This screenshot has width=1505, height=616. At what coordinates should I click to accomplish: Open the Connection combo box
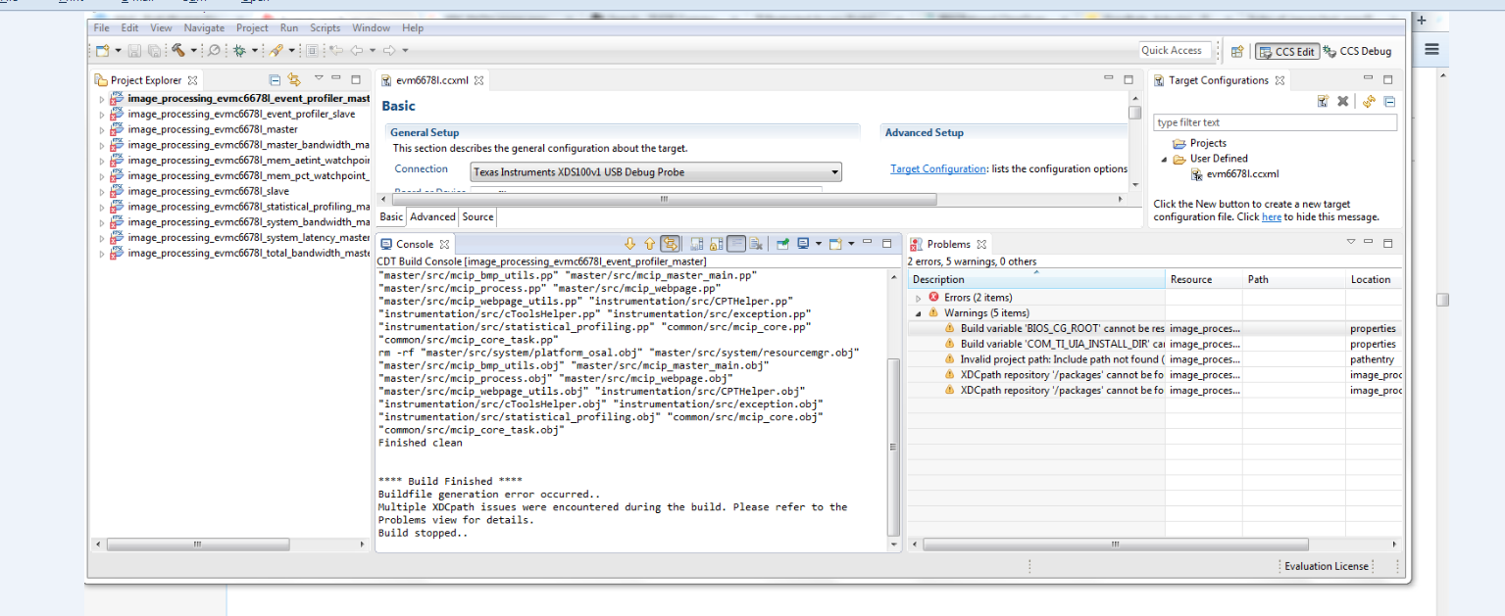tap(655, 172)
